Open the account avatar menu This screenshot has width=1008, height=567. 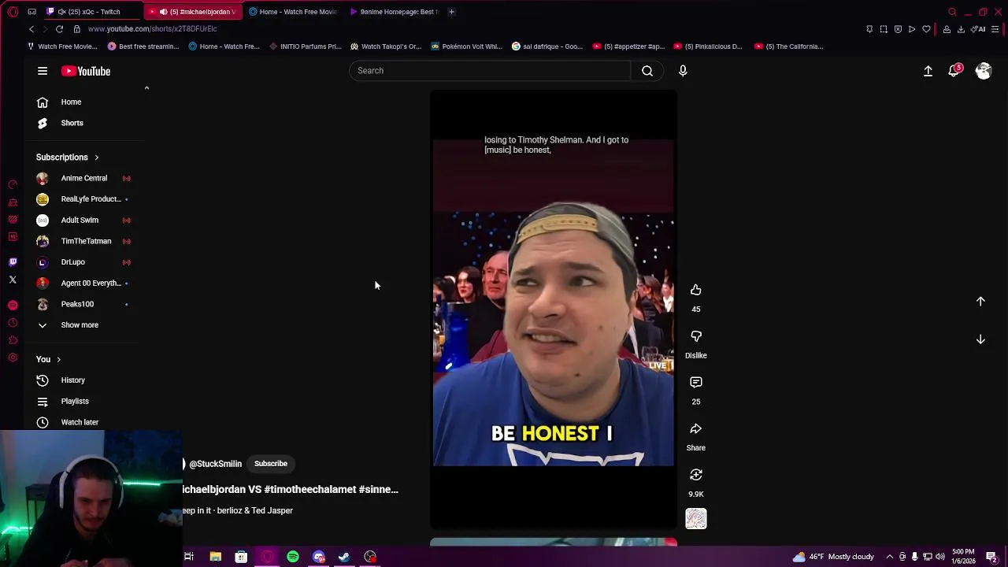coord(984,71)
